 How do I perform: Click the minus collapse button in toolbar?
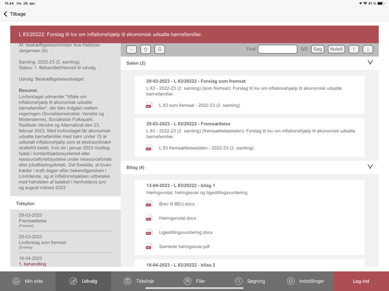click(132, 49)
